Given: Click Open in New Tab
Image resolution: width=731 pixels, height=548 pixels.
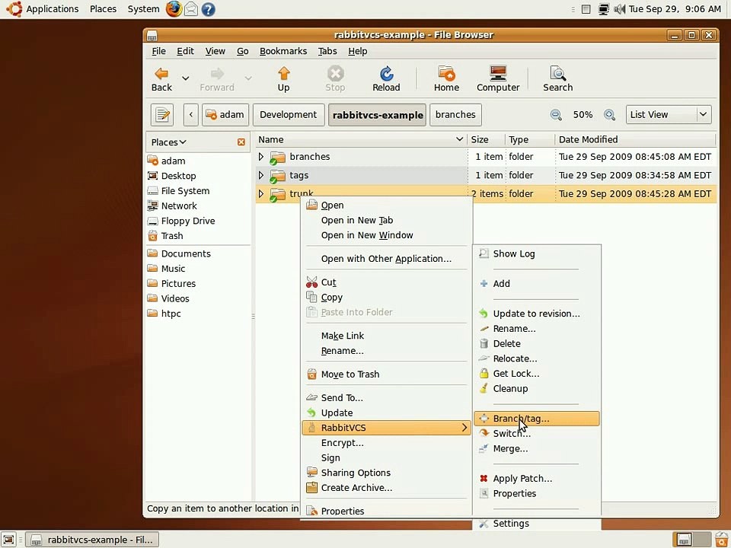Looking at the screenshot, I should 387,220.
